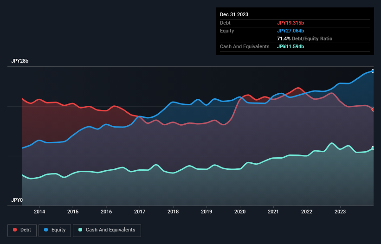Toggle Cash And Equivalents legend button
This screenshot has height=244, width=381.
coord(107,230)
